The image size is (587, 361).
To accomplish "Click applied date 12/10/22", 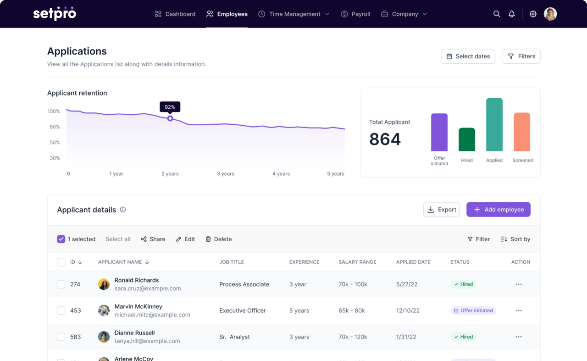I will pyautogui.click(x=408, y=311).
